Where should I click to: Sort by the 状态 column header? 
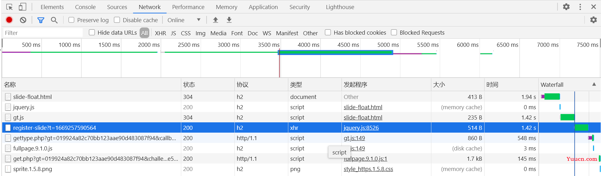coord(208,85)
